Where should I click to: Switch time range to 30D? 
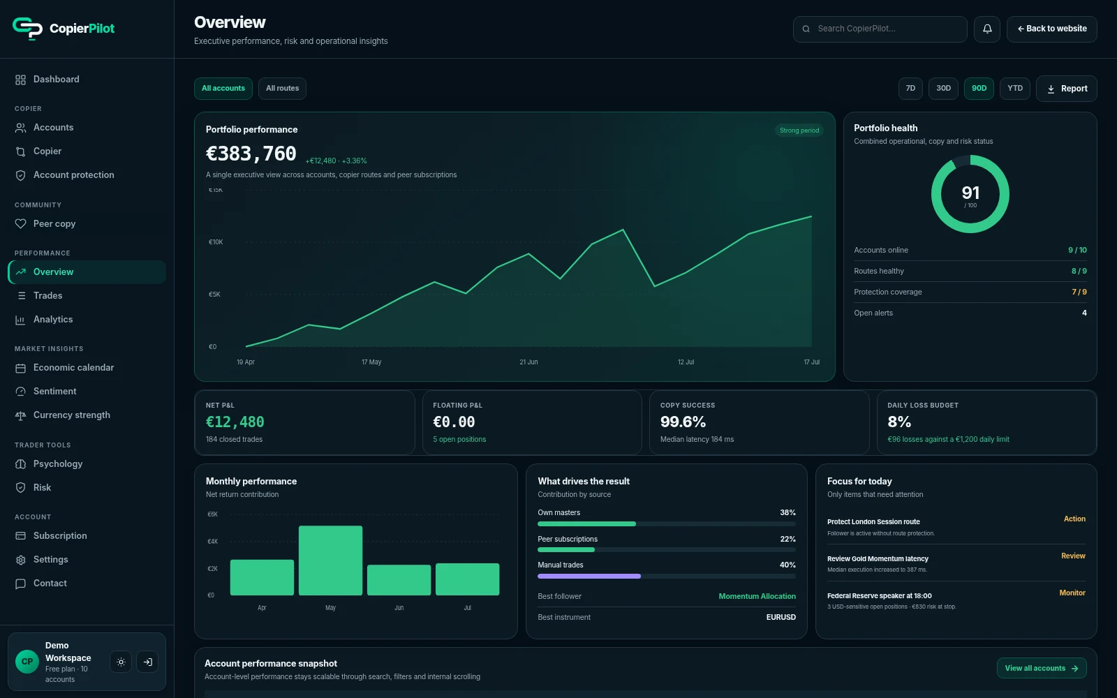click(943, 89)
